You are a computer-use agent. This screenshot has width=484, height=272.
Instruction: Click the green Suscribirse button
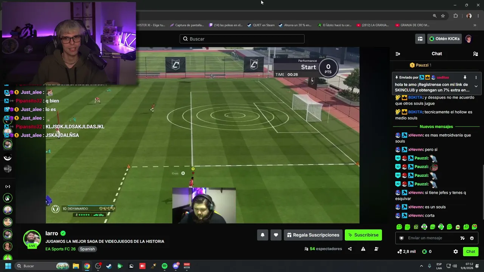click(363, 235)
